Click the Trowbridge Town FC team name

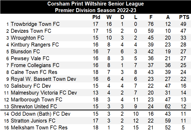pos(35,24)
